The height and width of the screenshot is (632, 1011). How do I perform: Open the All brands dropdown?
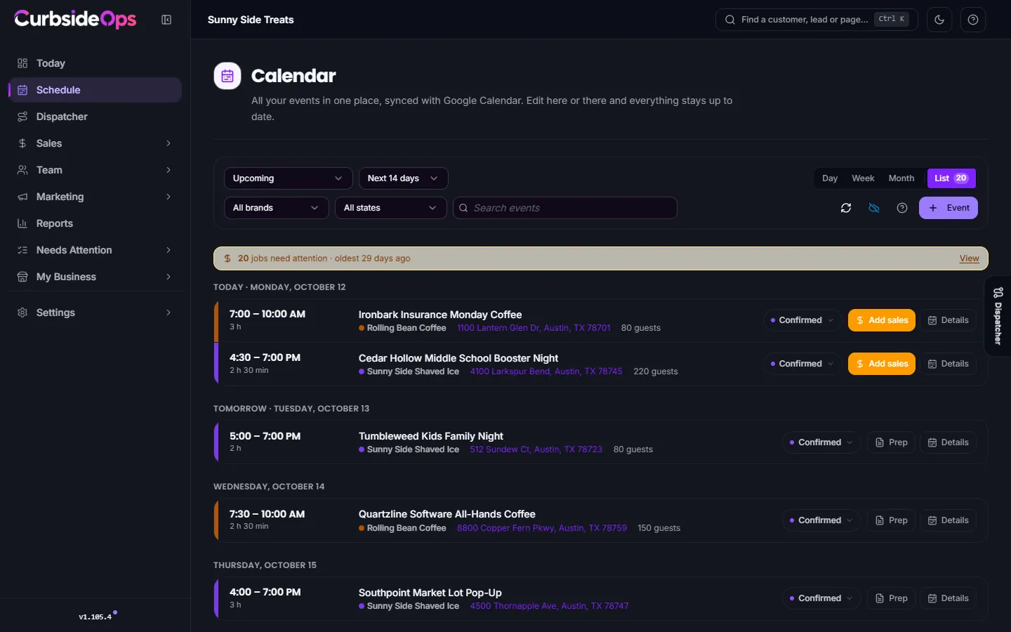click(276, 208)
